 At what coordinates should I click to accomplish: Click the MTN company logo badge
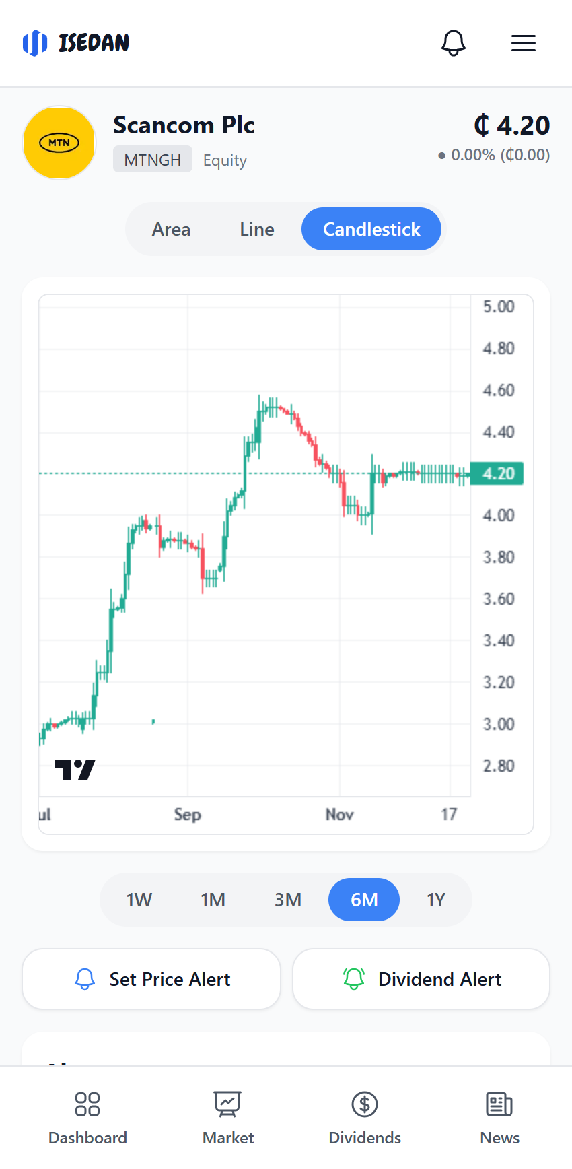(59, 143)
